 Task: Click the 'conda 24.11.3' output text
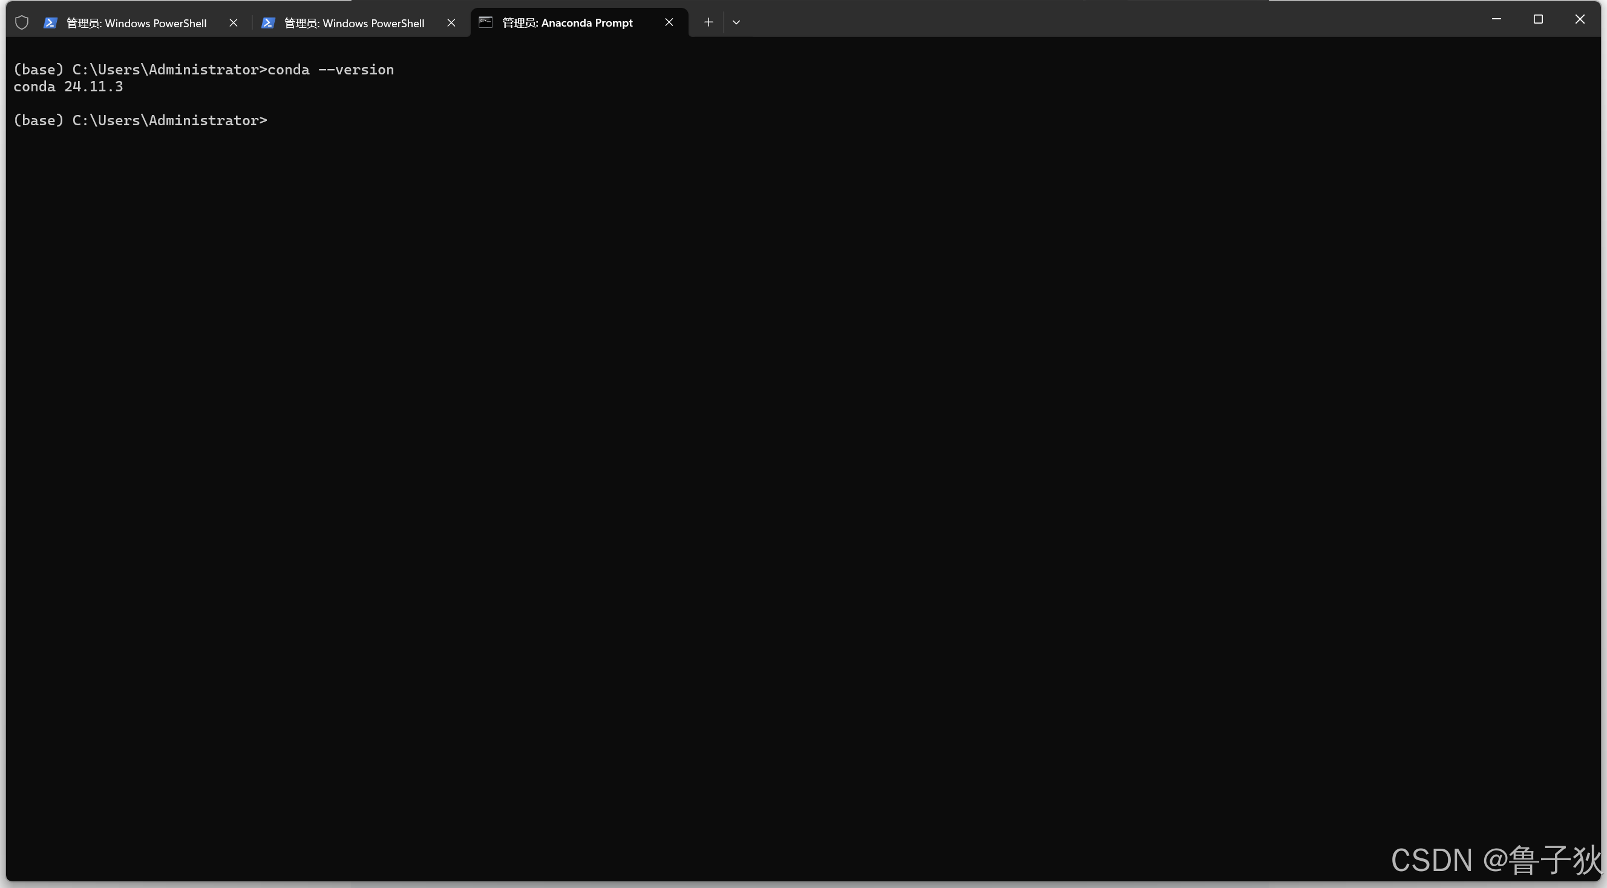[x=68, y=87]
